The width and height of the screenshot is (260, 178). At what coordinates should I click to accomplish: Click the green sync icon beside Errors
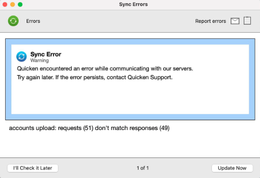pos(13,21)
